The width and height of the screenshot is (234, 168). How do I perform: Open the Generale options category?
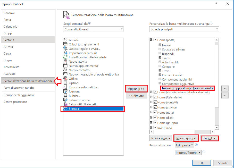(x=28, y=13)
